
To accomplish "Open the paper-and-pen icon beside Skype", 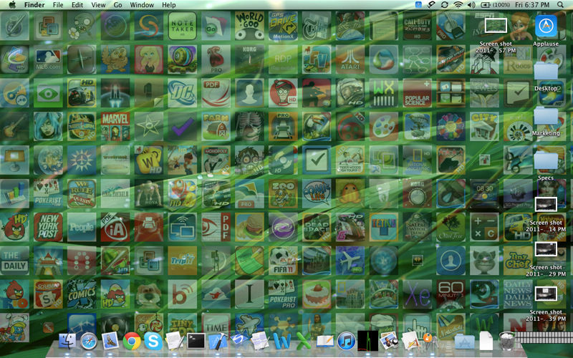I will tap(175, 342).
